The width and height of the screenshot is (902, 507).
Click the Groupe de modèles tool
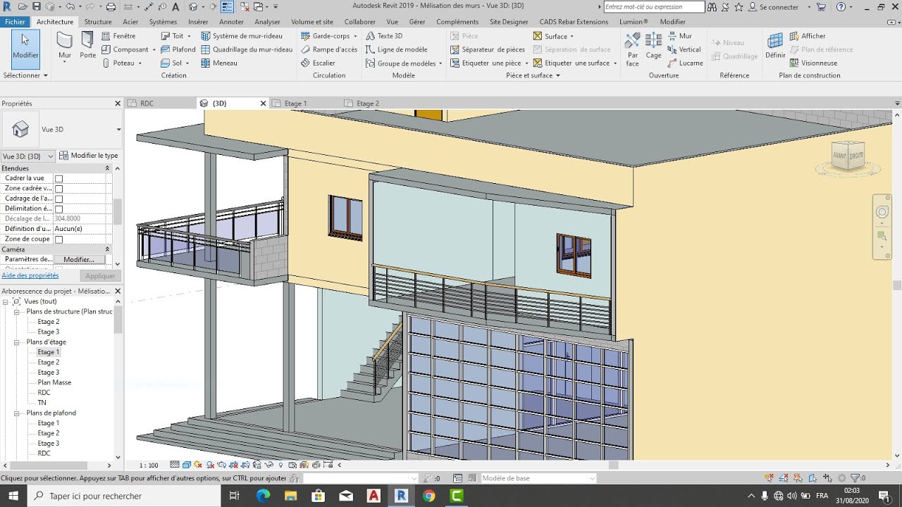tap(404, 63)
